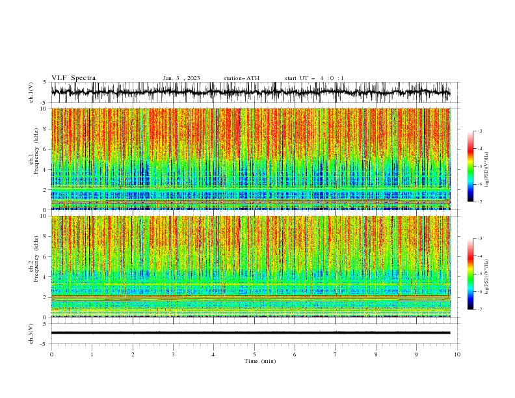Image resolution: width=515 pixels, height=398 pixels.
Task: Click the "0" tick label on time axis
Action: point(51,354)
